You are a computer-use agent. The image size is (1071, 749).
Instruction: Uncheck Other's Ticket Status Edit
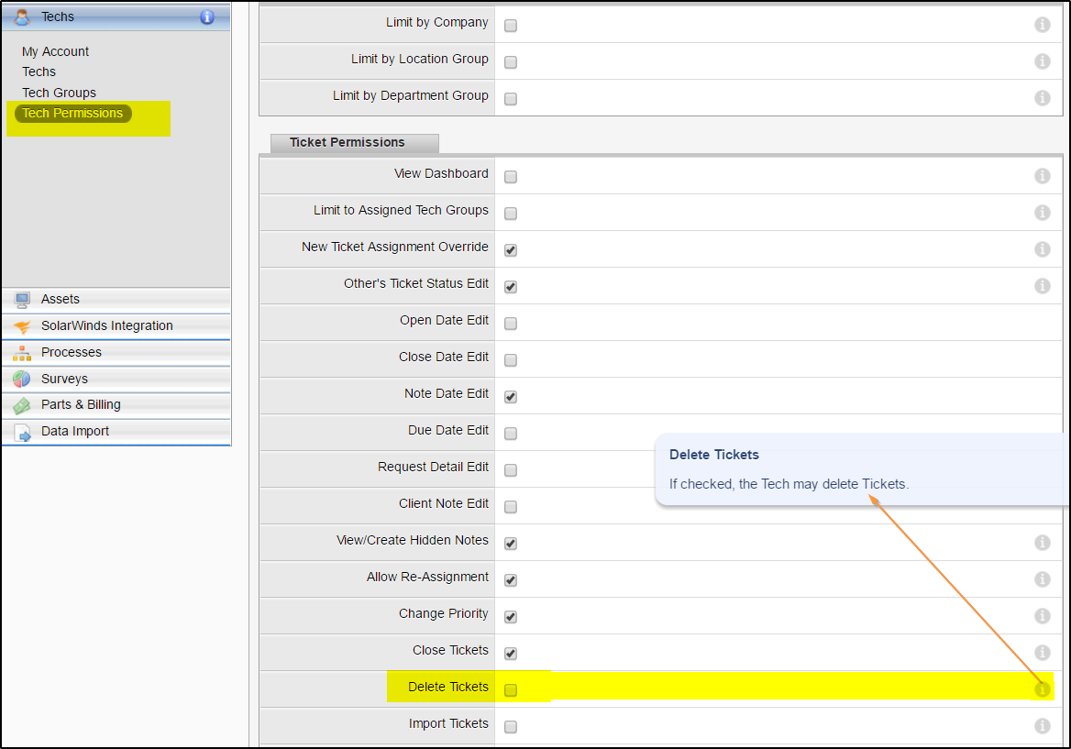pyautogui.click(x=510, y=288)
